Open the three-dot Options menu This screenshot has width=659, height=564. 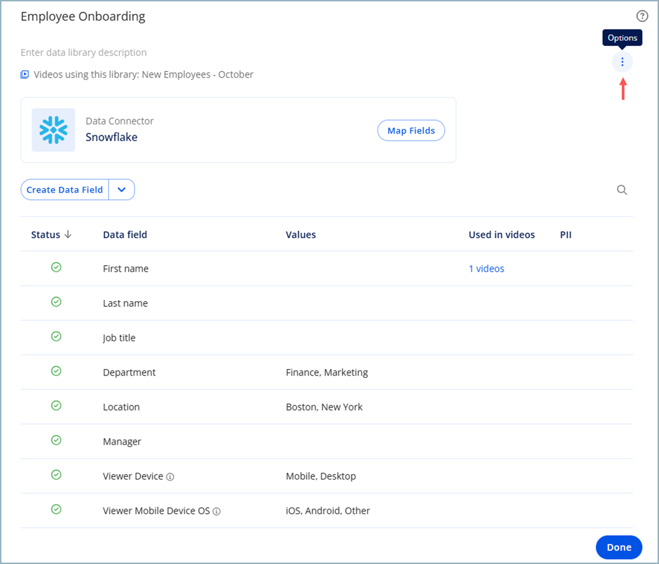[622, 62]
